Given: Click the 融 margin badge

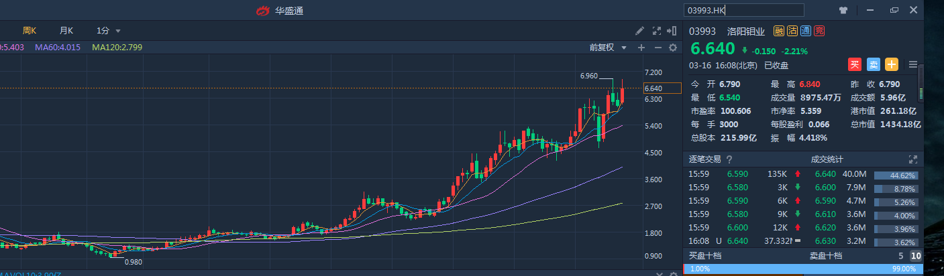Looking at the screenshot, I should pyautogui.click(x=779, y=31).
